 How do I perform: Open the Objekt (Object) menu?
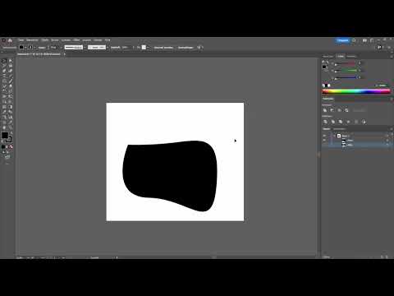click(45, 40)
